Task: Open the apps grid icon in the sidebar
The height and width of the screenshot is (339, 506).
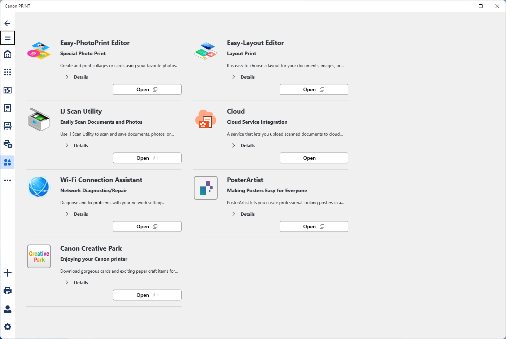Action: pos(8,72)
